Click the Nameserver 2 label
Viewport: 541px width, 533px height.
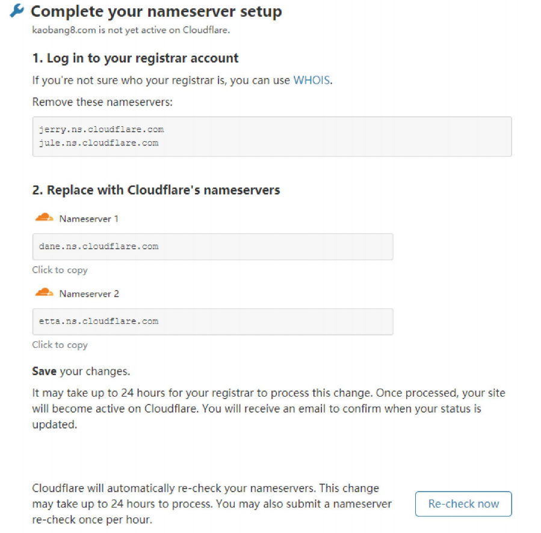[x=89, y=294]
